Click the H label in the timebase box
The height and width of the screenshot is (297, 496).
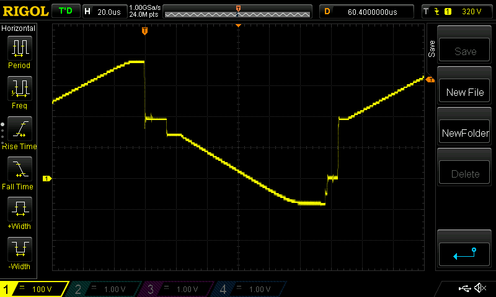tap(87, 12)
